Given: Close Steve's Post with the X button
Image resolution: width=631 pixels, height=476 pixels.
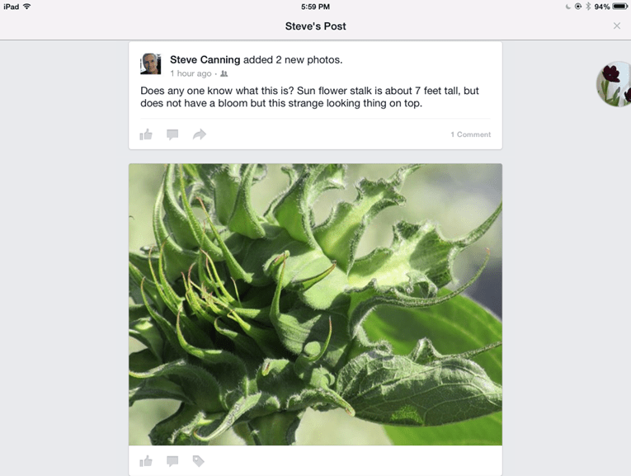Looking at the screenshot, I should 616,26.
